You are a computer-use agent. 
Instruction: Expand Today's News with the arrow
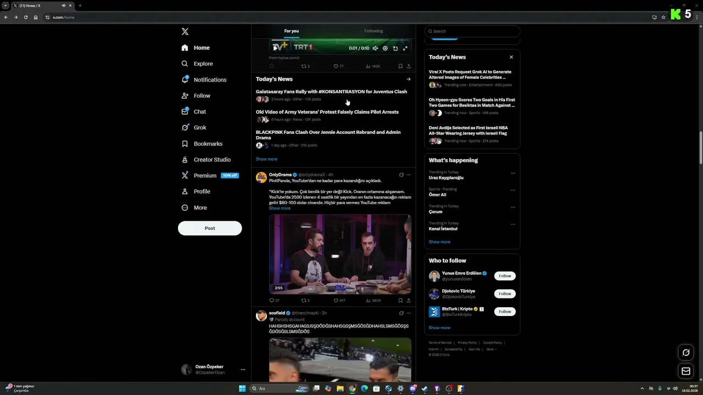tap(408, 79)
